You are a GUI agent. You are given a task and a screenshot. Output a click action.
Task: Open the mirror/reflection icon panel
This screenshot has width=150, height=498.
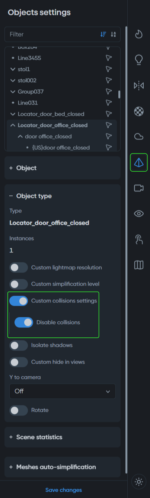coord(139,86)
